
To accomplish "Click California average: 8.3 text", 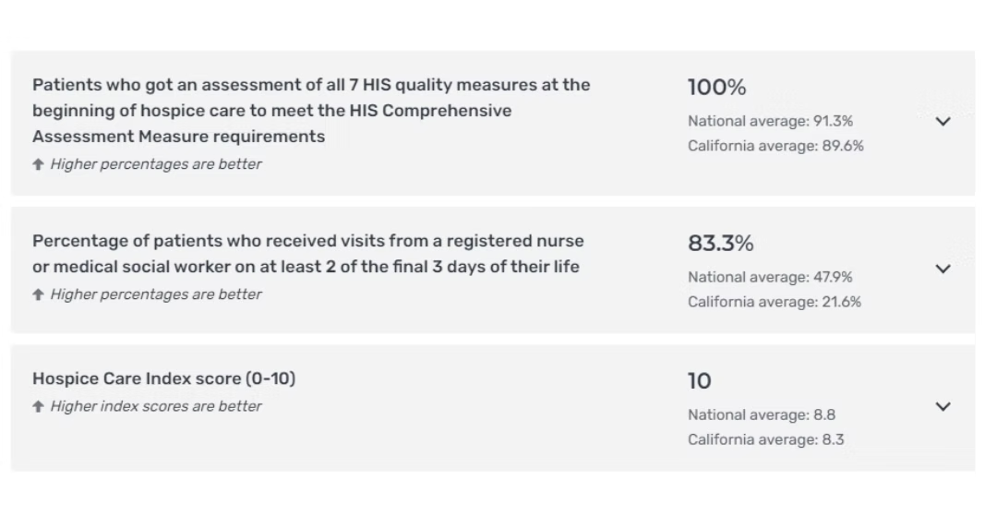I will pos(765,439).
